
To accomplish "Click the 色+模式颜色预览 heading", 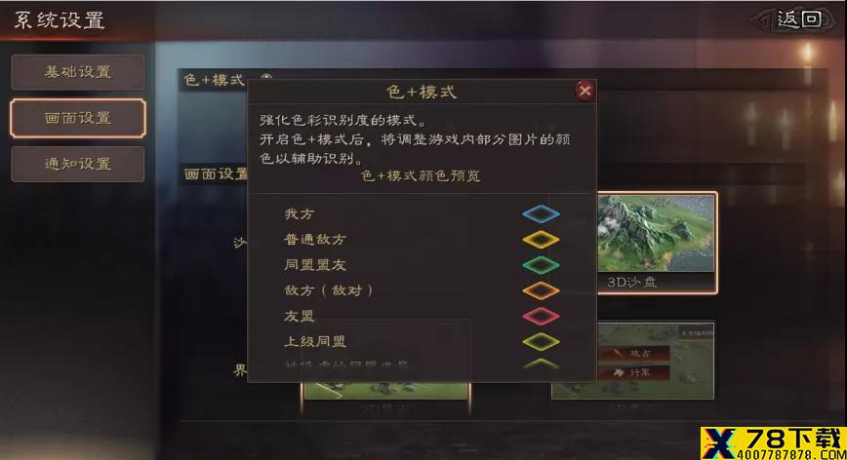I will [x=421, y=175].
